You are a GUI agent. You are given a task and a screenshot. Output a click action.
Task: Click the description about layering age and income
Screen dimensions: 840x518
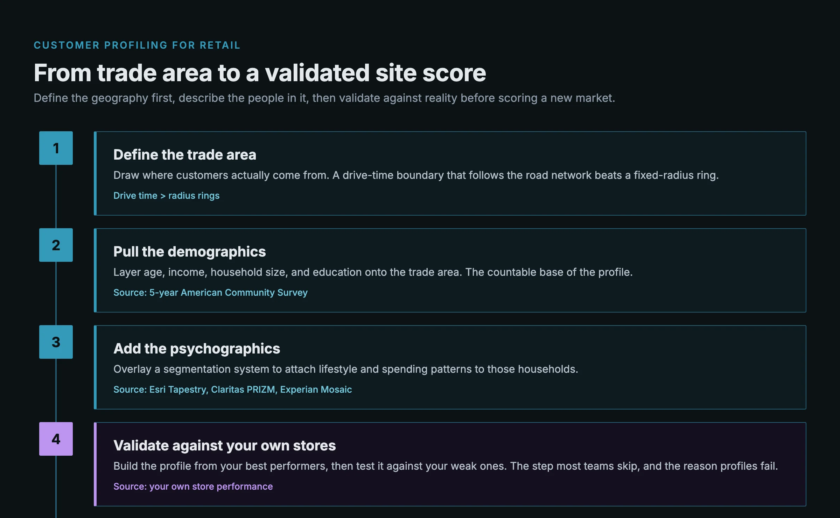click(x=373, y=272)
